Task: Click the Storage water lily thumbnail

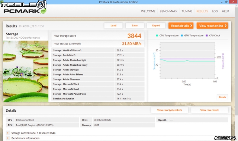Action: pos(26,71)
